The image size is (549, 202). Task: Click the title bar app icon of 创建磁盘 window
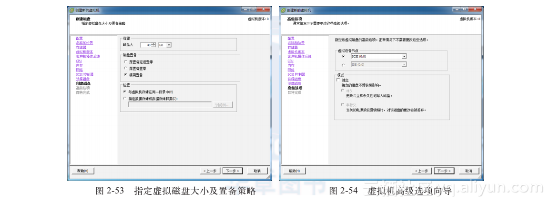coord(72,10)
